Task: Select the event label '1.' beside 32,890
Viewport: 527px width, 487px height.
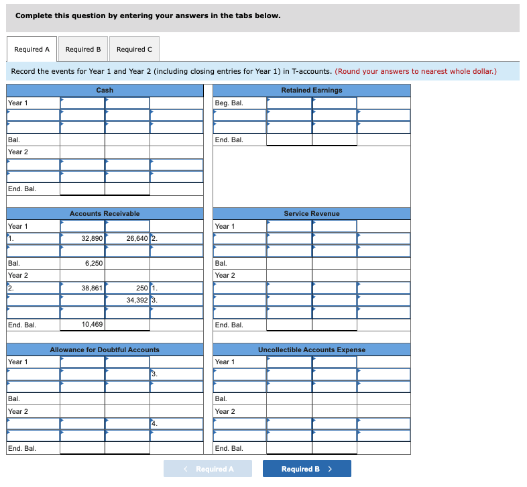Action: click(34, 238)
